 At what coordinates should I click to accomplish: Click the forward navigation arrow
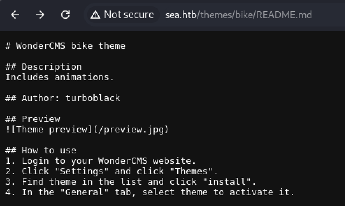pyautogui.click(x=40, y=15)
